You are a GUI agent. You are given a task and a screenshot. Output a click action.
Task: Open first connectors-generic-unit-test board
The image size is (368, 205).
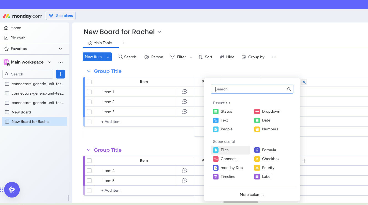click(34, 84)
